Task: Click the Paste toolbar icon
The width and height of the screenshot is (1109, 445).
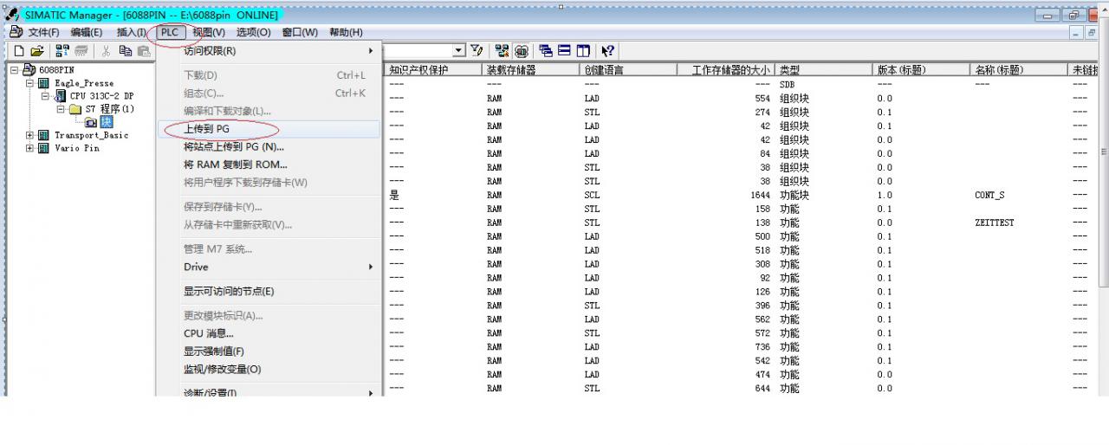Action: pos(143,51)
